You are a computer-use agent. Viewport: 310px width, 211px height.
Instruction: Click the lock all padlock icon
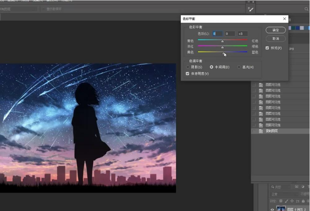[x=303, y=201]
